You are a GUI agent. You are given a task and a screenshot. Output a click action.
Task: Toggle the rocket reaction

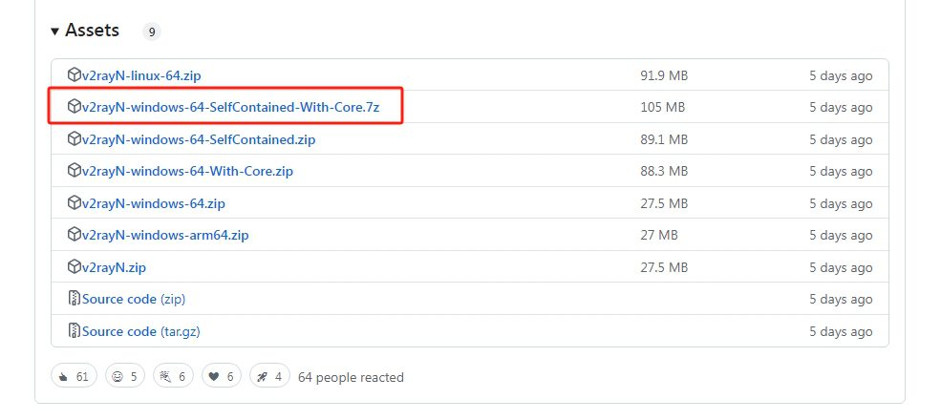coord(268,377)
